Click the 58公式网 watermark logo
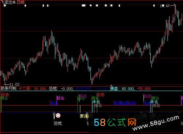Image resolution: width=183 pixels, height=134 pixels. [x=115, y=122]
